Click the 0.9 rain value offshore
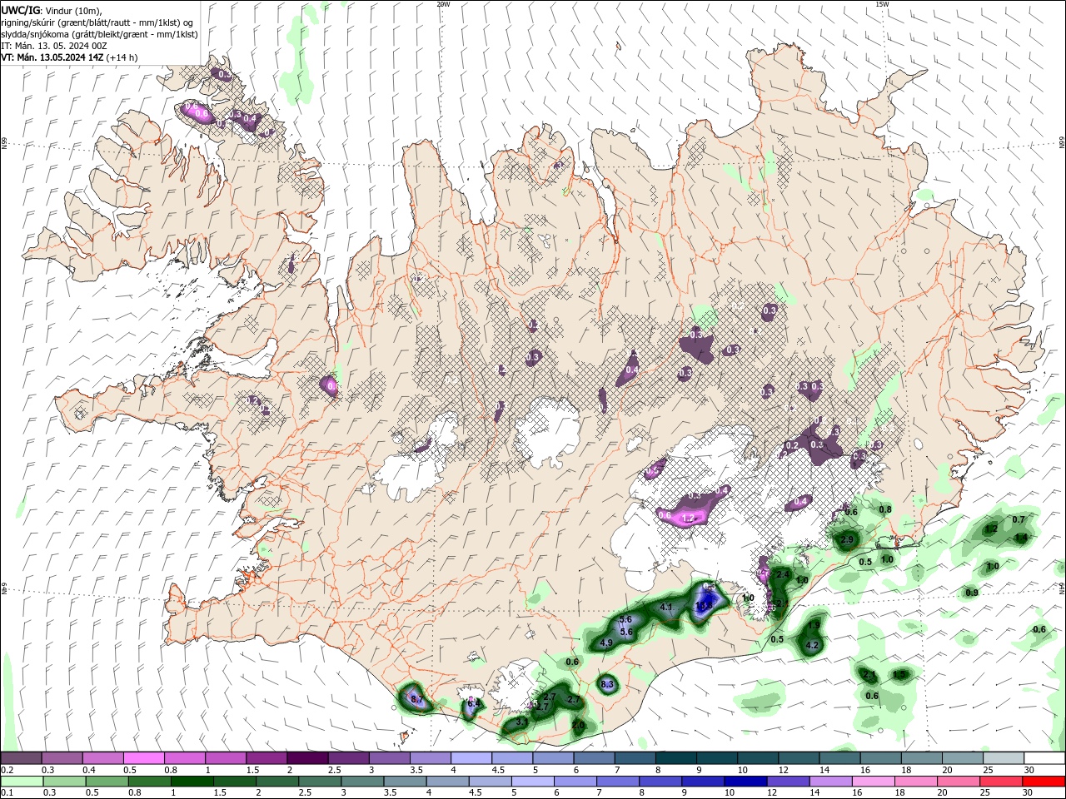The height and width of the screenshot is (799, 1066). tap(972, 593)
